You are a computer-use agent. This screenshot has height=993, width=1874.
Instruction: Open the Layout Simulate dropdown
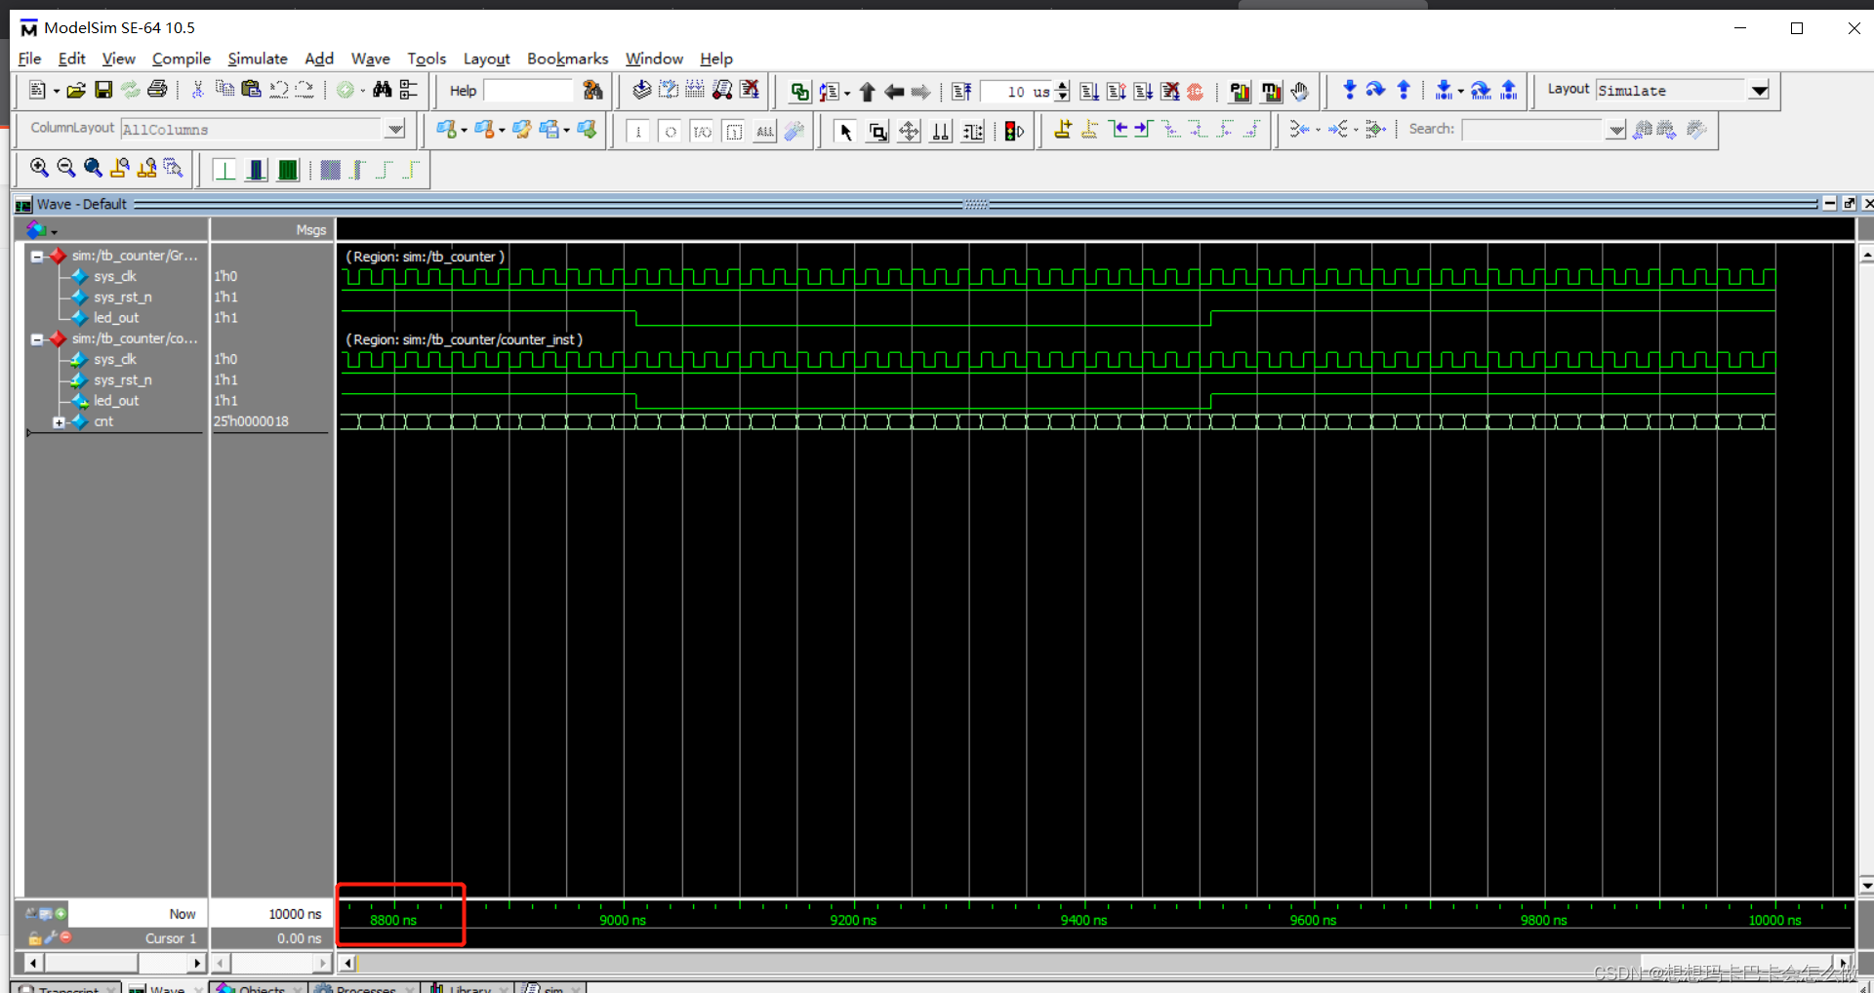[1759, 90]
